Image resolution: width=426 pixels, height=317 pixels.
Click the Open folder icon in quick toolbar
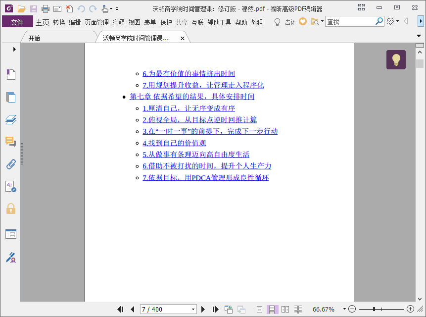[21, 9]
